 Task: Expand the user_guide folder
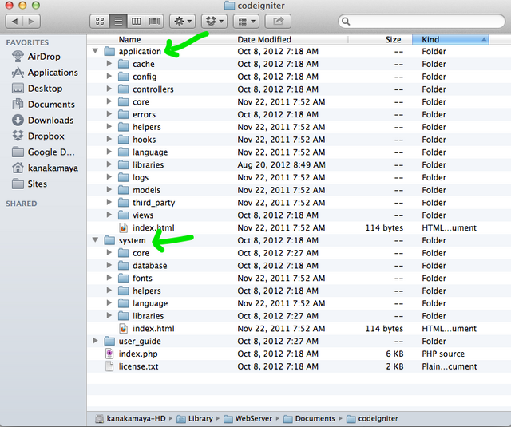[x=95, y=341]
